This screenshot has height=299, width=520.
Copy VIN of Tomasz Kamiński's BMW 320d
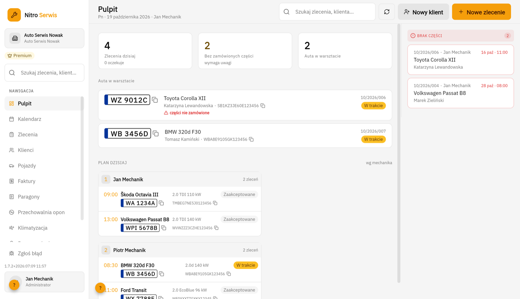(251, 139)
